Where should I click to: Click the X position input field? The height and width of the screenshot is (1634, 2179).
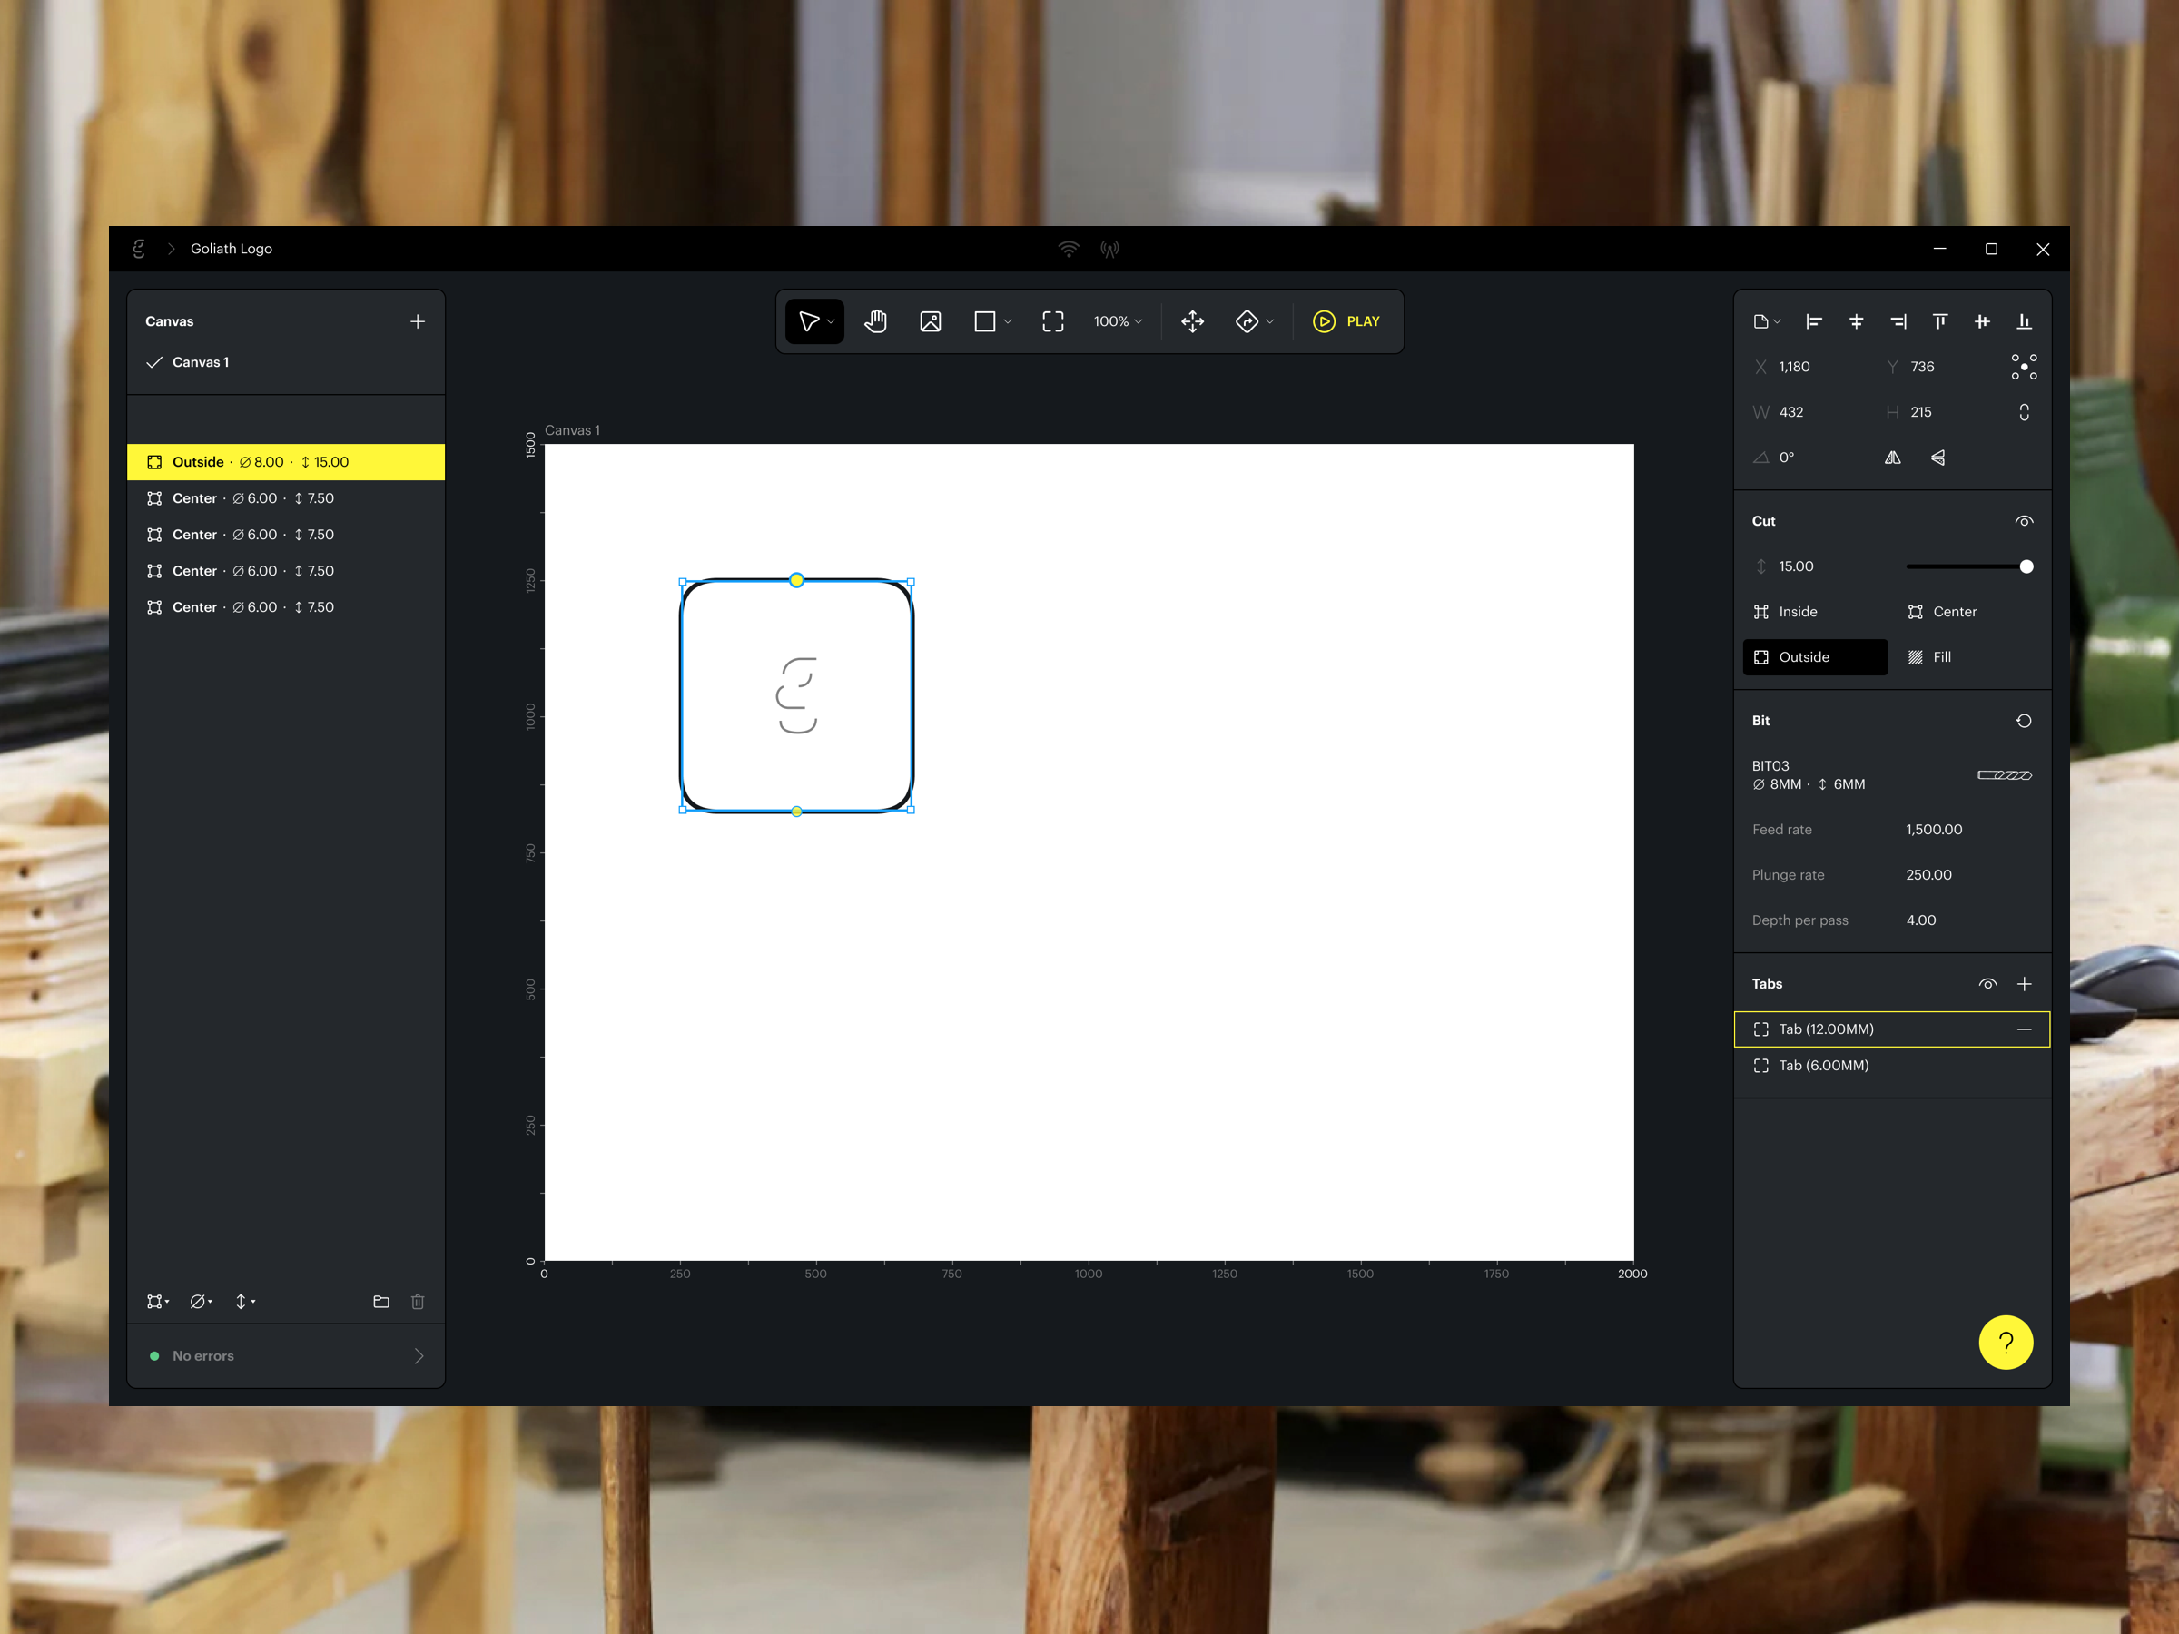pyautogui.click(x=1797, y=367)
